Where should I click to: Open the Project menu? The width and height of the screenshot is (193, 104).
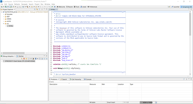click(37, 4)
